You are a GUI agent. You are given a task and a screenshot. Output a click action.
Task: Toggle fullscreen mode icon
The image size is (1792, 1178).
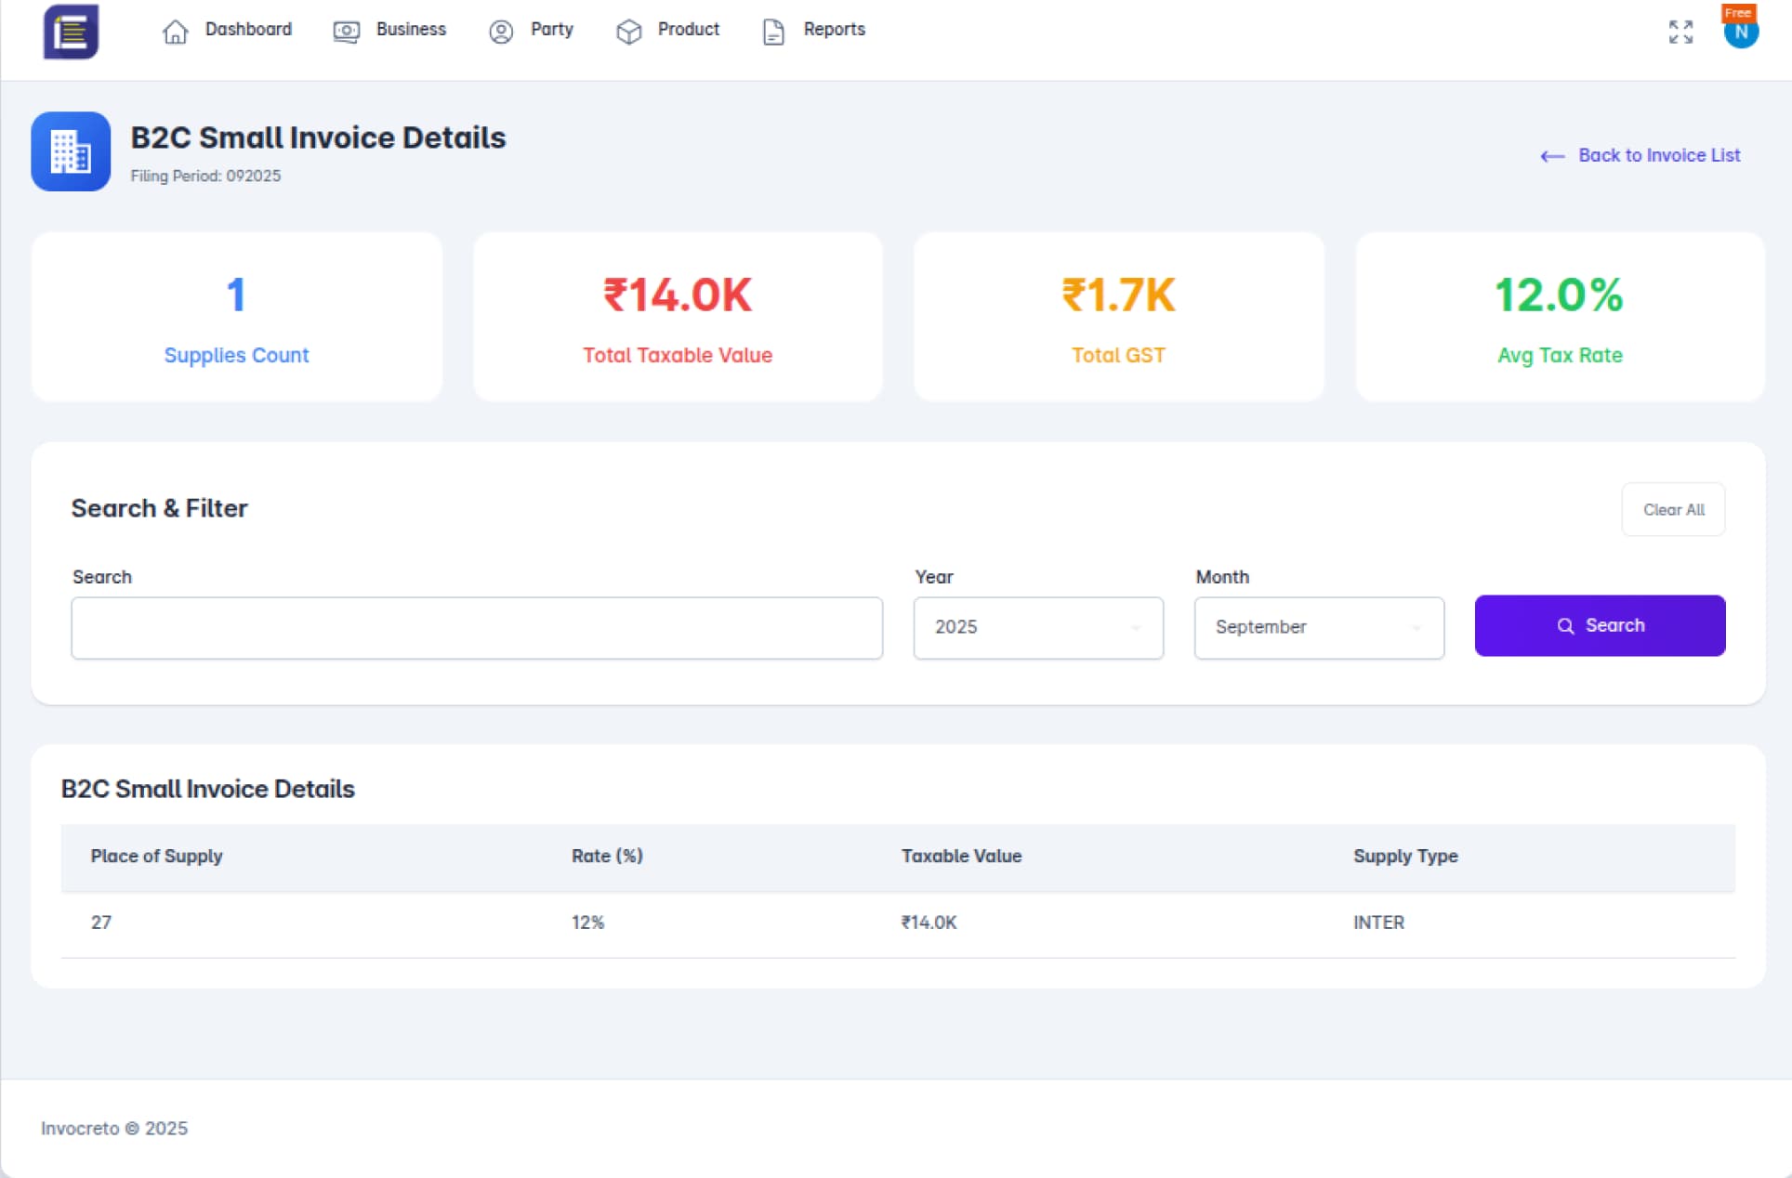pos(1680,32)
